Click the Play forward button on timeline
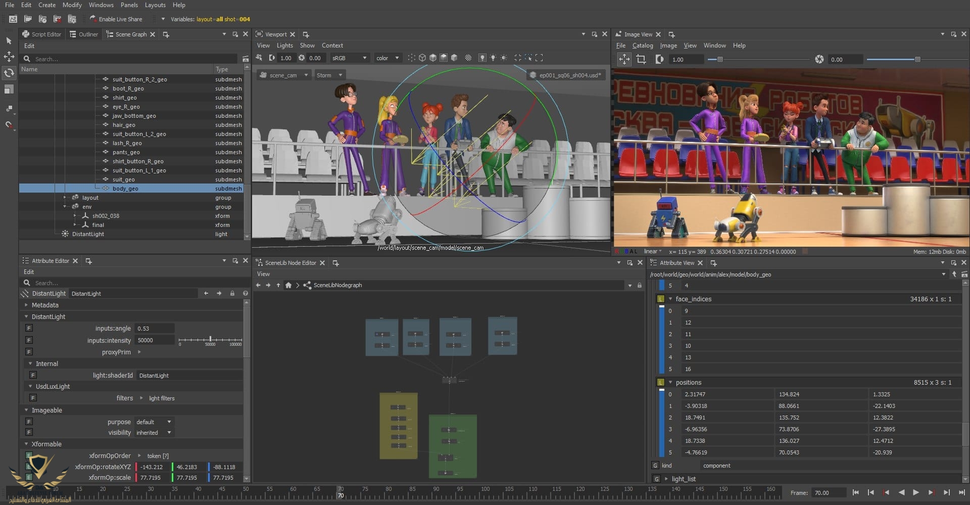 [x=916, y=492]
